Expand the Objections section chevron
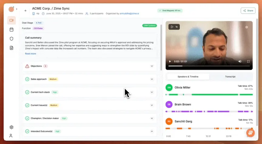 coord(152,66)
